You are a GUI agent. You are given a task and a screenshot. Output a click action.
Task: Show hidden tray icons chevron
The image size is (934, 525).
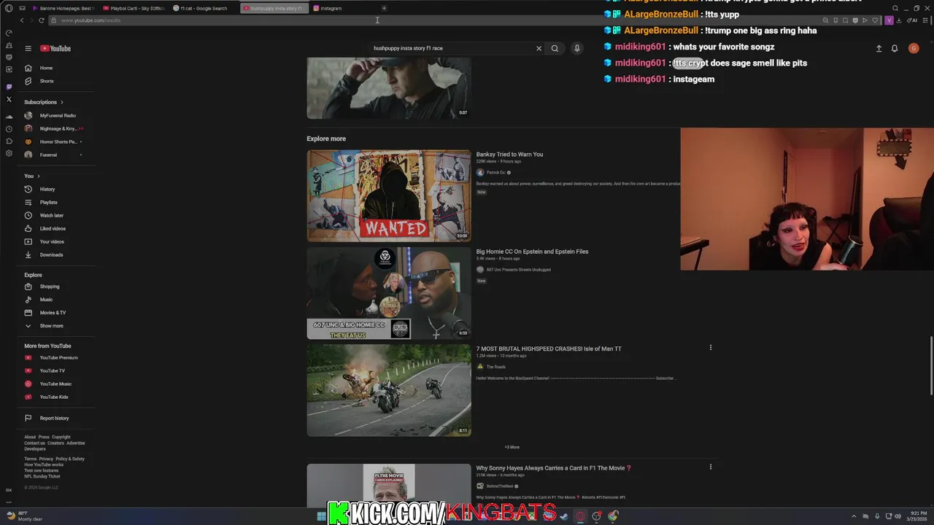click(x=854, y=516)
